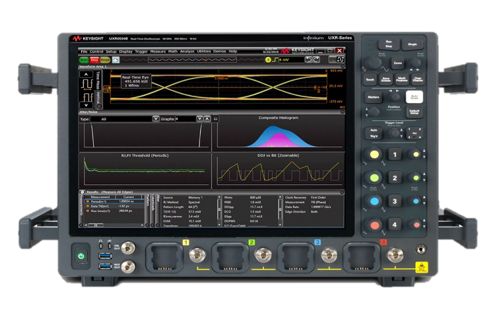Select the Period(m1) measurement row
The height and width of the screenshot is (317, 495).
pos(114,201)
